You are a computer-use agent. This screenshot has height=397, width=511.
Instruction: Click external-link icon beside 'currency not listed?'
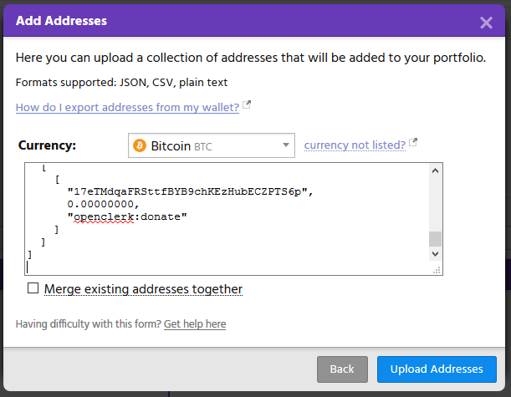(412, 144)
